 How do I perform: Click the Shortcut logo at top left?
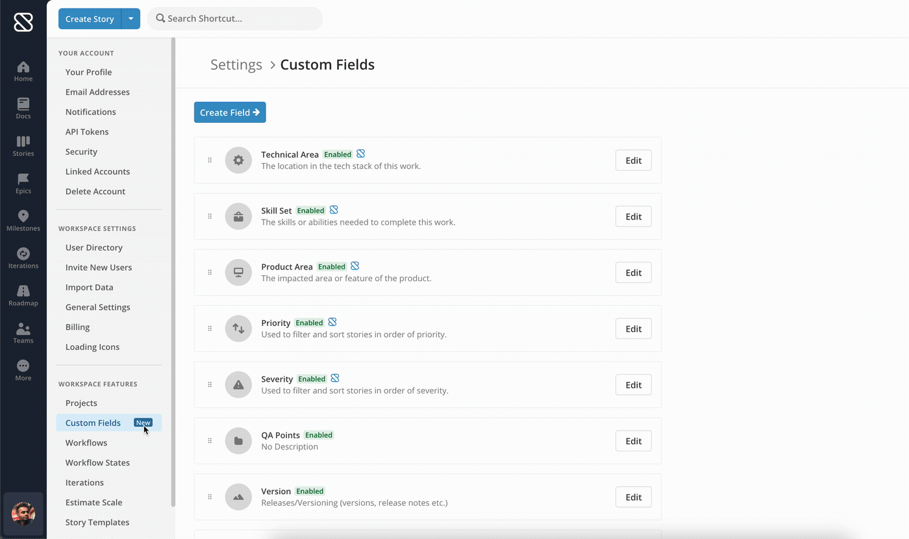[x=23, y=22]
